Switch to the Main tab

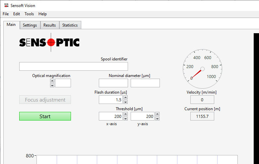click(11, 25)
